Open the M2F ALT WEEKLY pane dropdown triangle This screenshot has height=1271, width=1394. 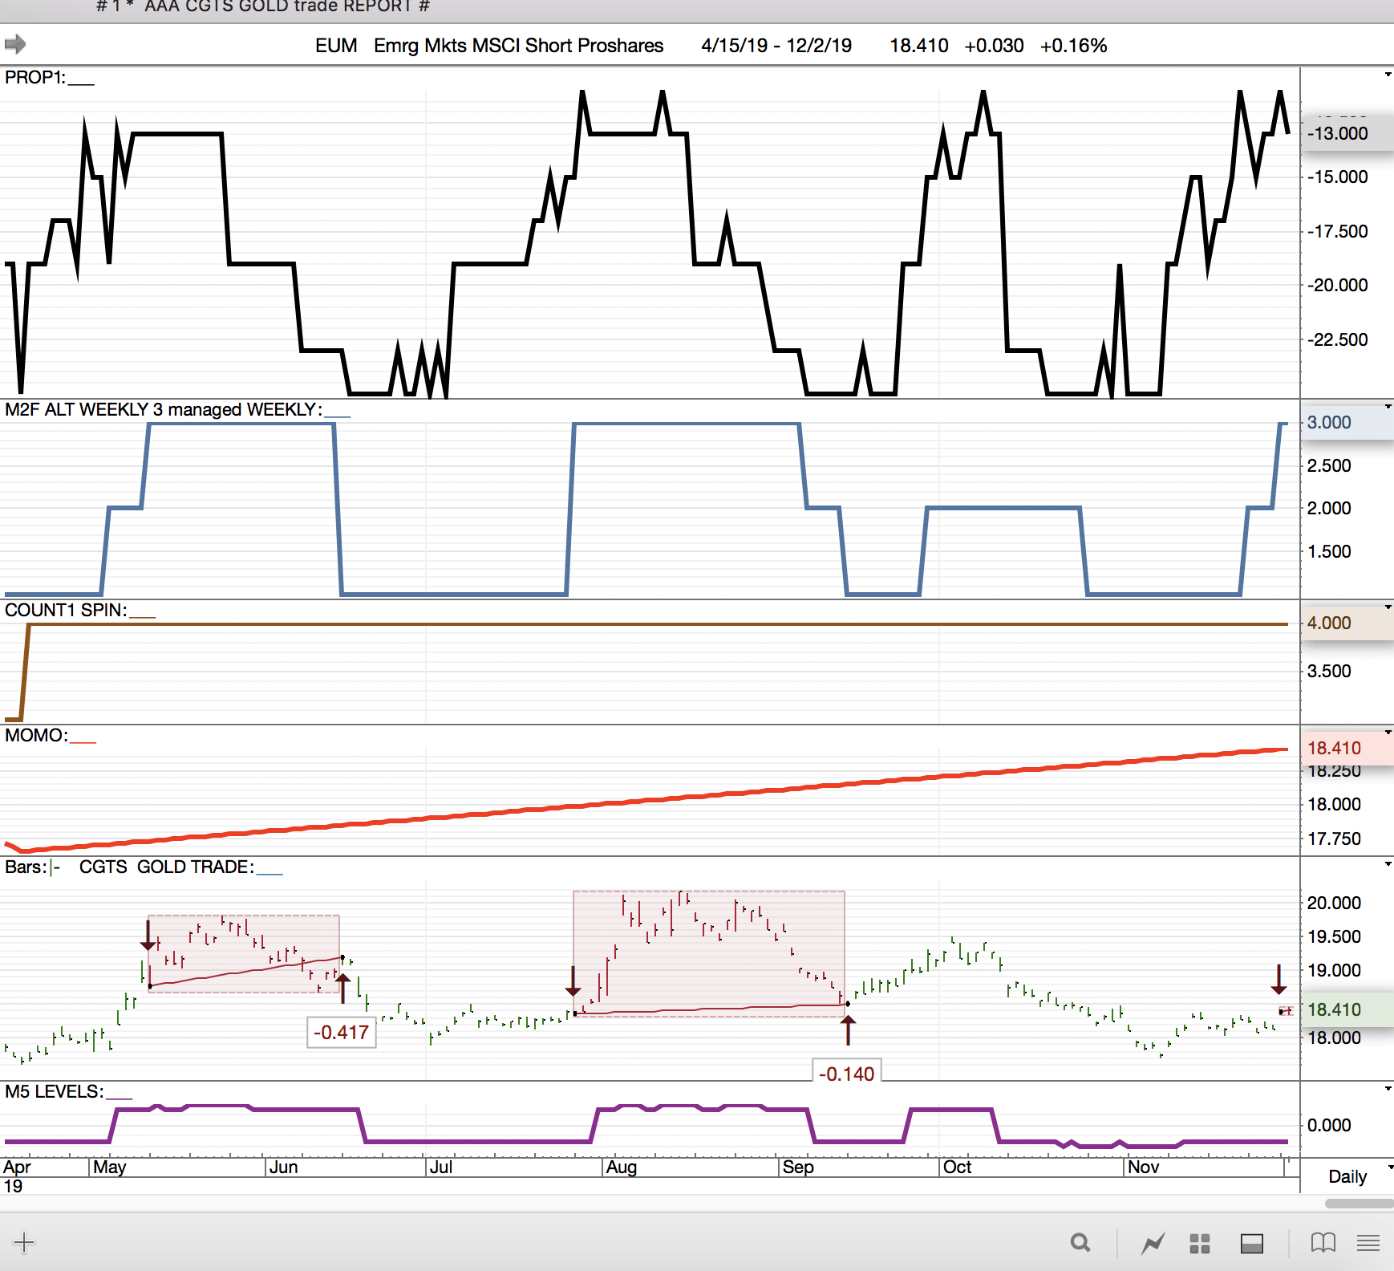(1388, 407)
